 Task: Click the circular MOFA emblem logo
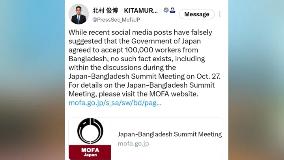point(90,131)
